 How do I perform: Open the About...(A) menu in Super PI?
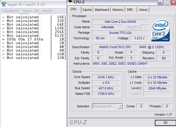point(31,11)
